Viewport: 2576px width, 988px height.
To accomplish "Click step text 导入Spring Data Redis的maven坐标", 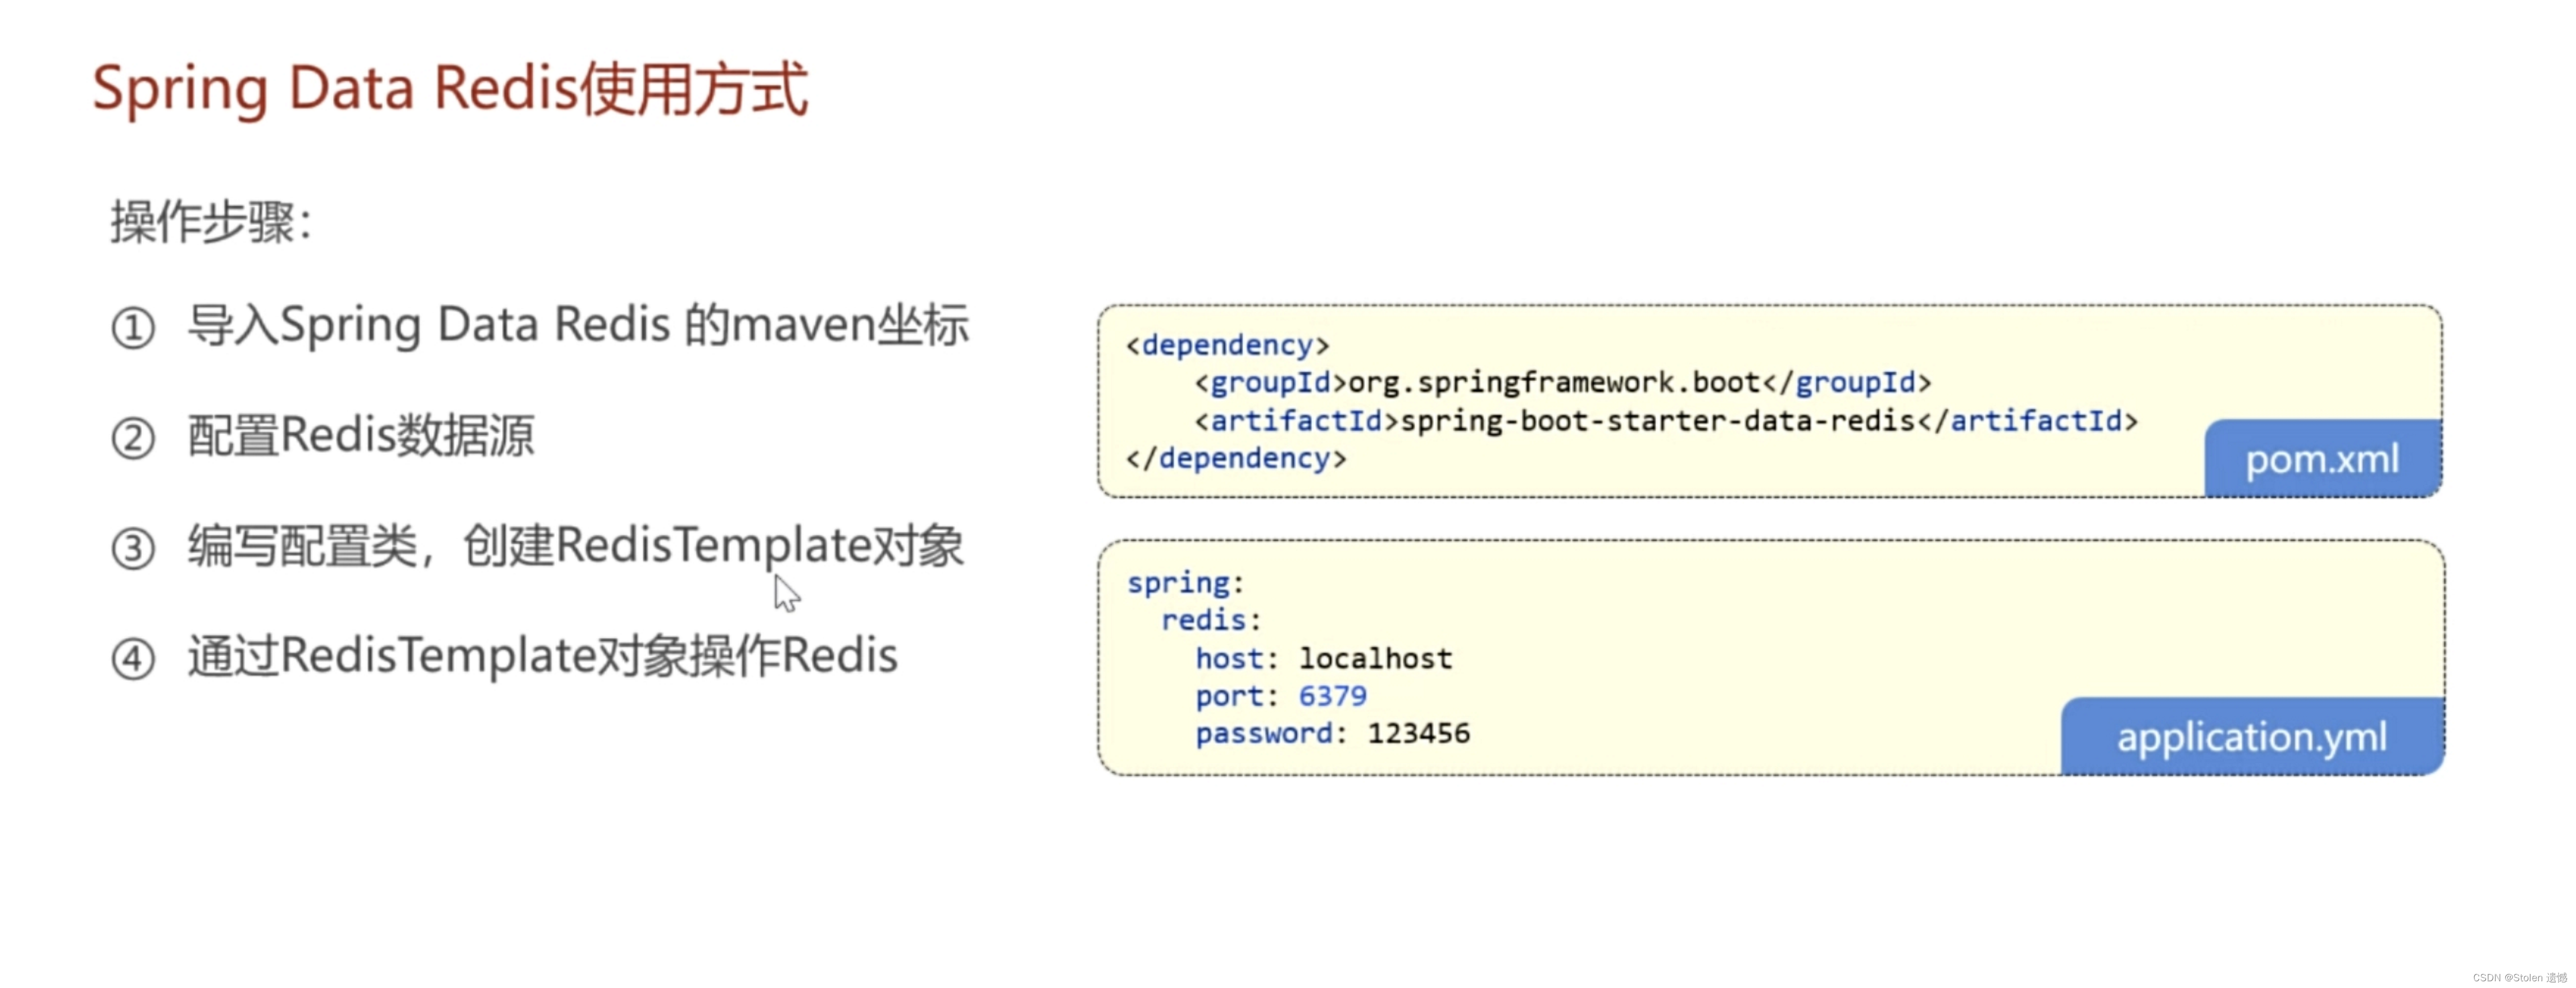I will (x=578, y=325).
